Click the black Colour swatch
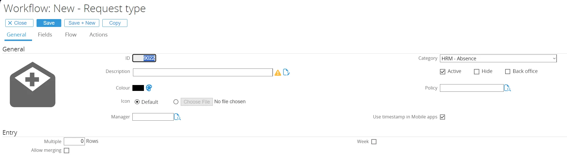567x156 pixels. pos(138,88)
